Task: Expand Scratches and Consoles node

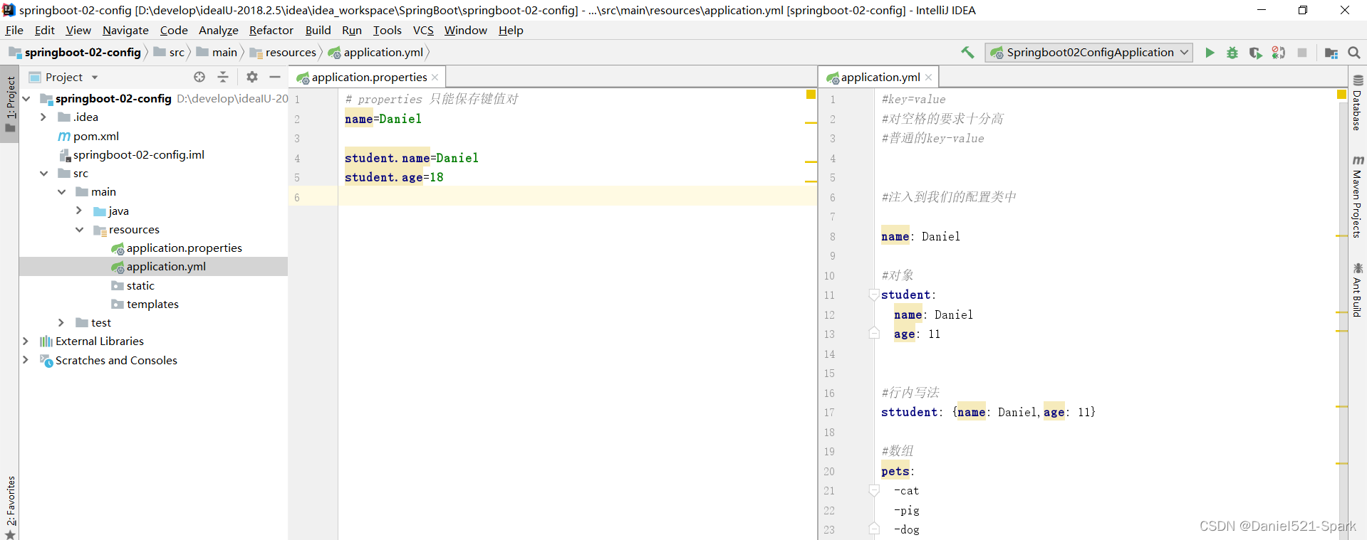Action: pyautogui.click(x=26, y=360)
